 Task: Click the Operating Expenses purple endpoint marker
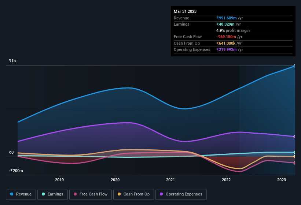click(294, 137)
